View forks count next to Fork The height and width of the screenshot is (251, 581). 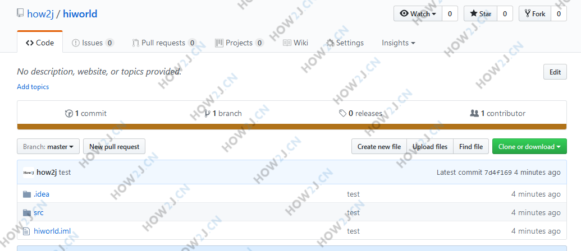(x=559, y=13)
